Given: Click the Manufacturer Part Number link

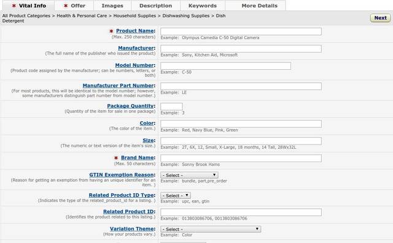Looking at the screenshot, I should [118, 86].
